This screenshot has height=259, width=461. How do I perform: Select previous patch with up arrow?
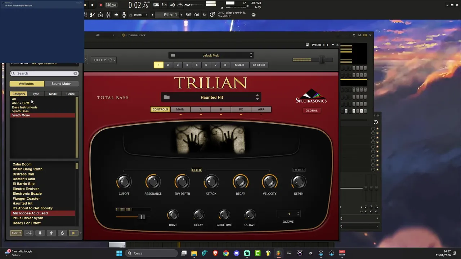(x=51, y=233)
